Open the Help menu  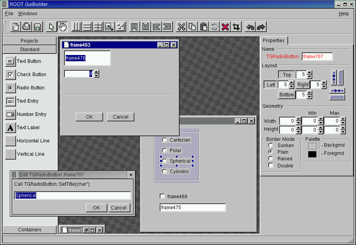[344, 14]
